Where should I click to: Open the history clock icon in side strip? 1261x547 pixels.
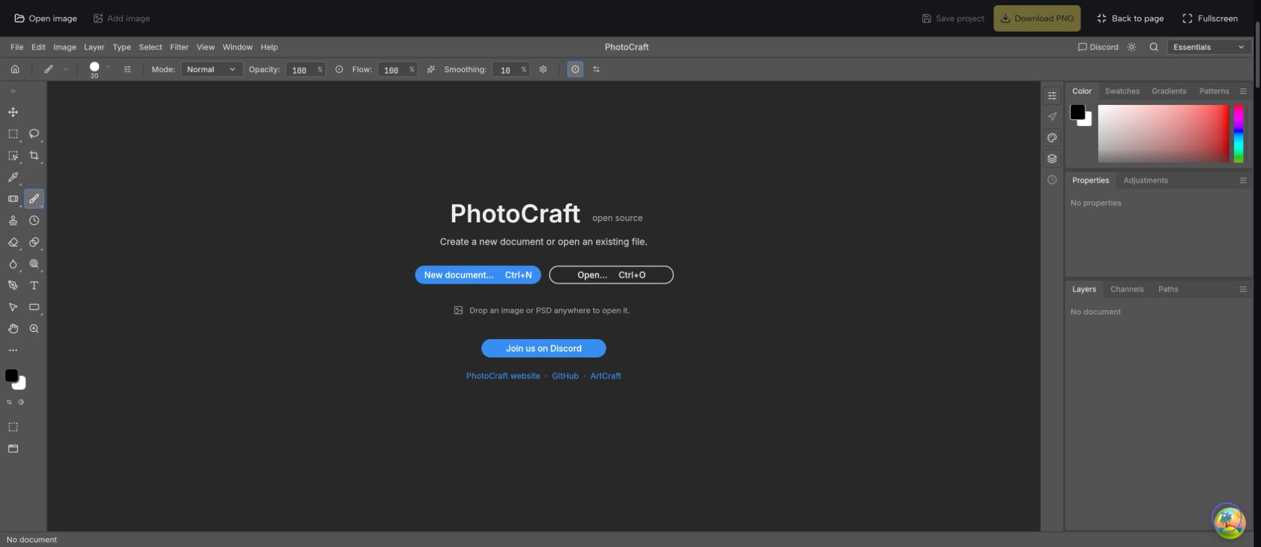(1052, 179)
